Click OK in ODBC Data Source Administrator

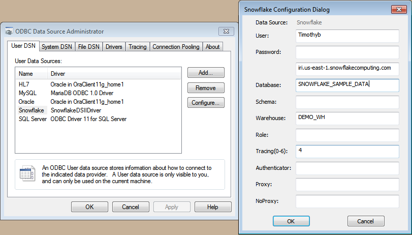coord(89,207)
